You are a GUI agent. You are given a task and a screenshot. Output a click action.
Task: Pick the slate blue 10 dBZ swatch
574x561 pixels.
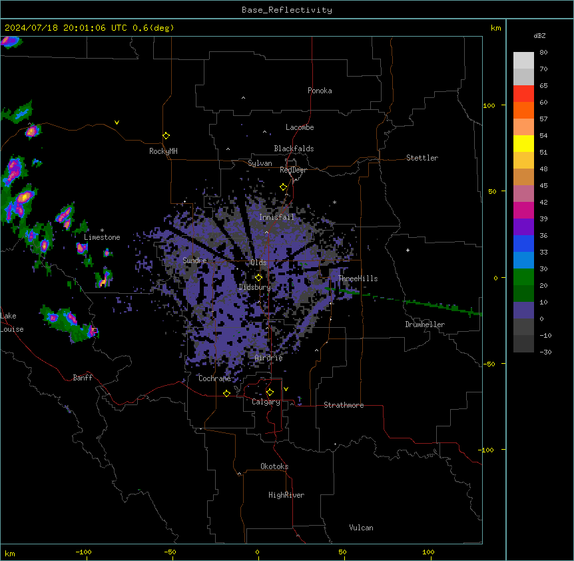(x=523, y=310)
